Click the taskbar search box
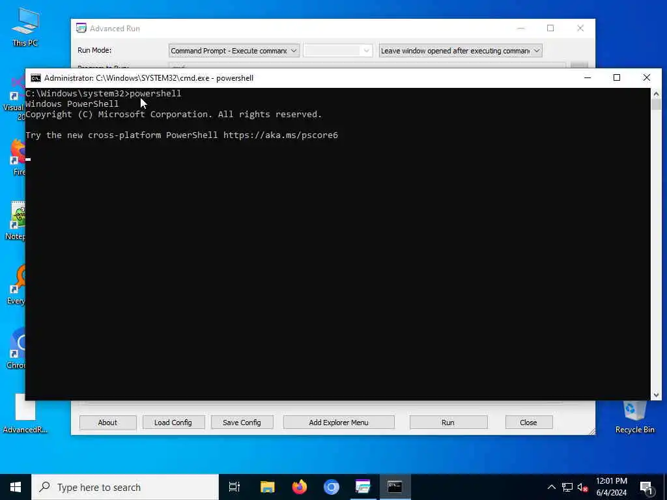Image resolution: width=667 pixels, height=500 pixels. [125, 487]
